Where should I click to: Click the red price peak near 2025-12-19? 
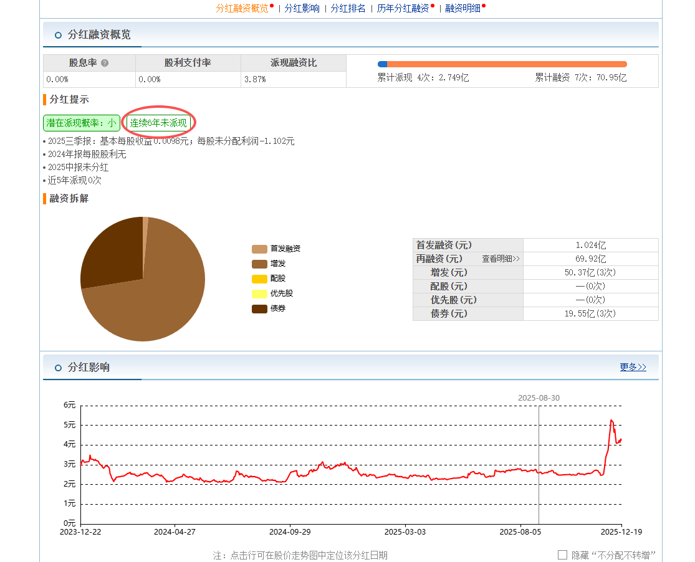[611, 421]
